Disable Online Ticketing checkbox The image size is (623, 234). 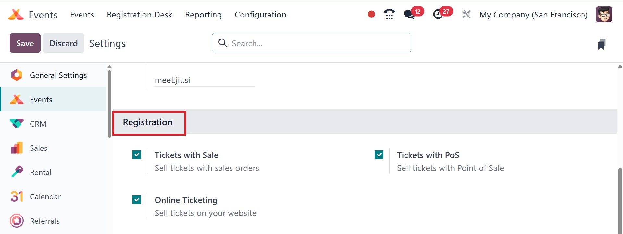pos(137,200)
